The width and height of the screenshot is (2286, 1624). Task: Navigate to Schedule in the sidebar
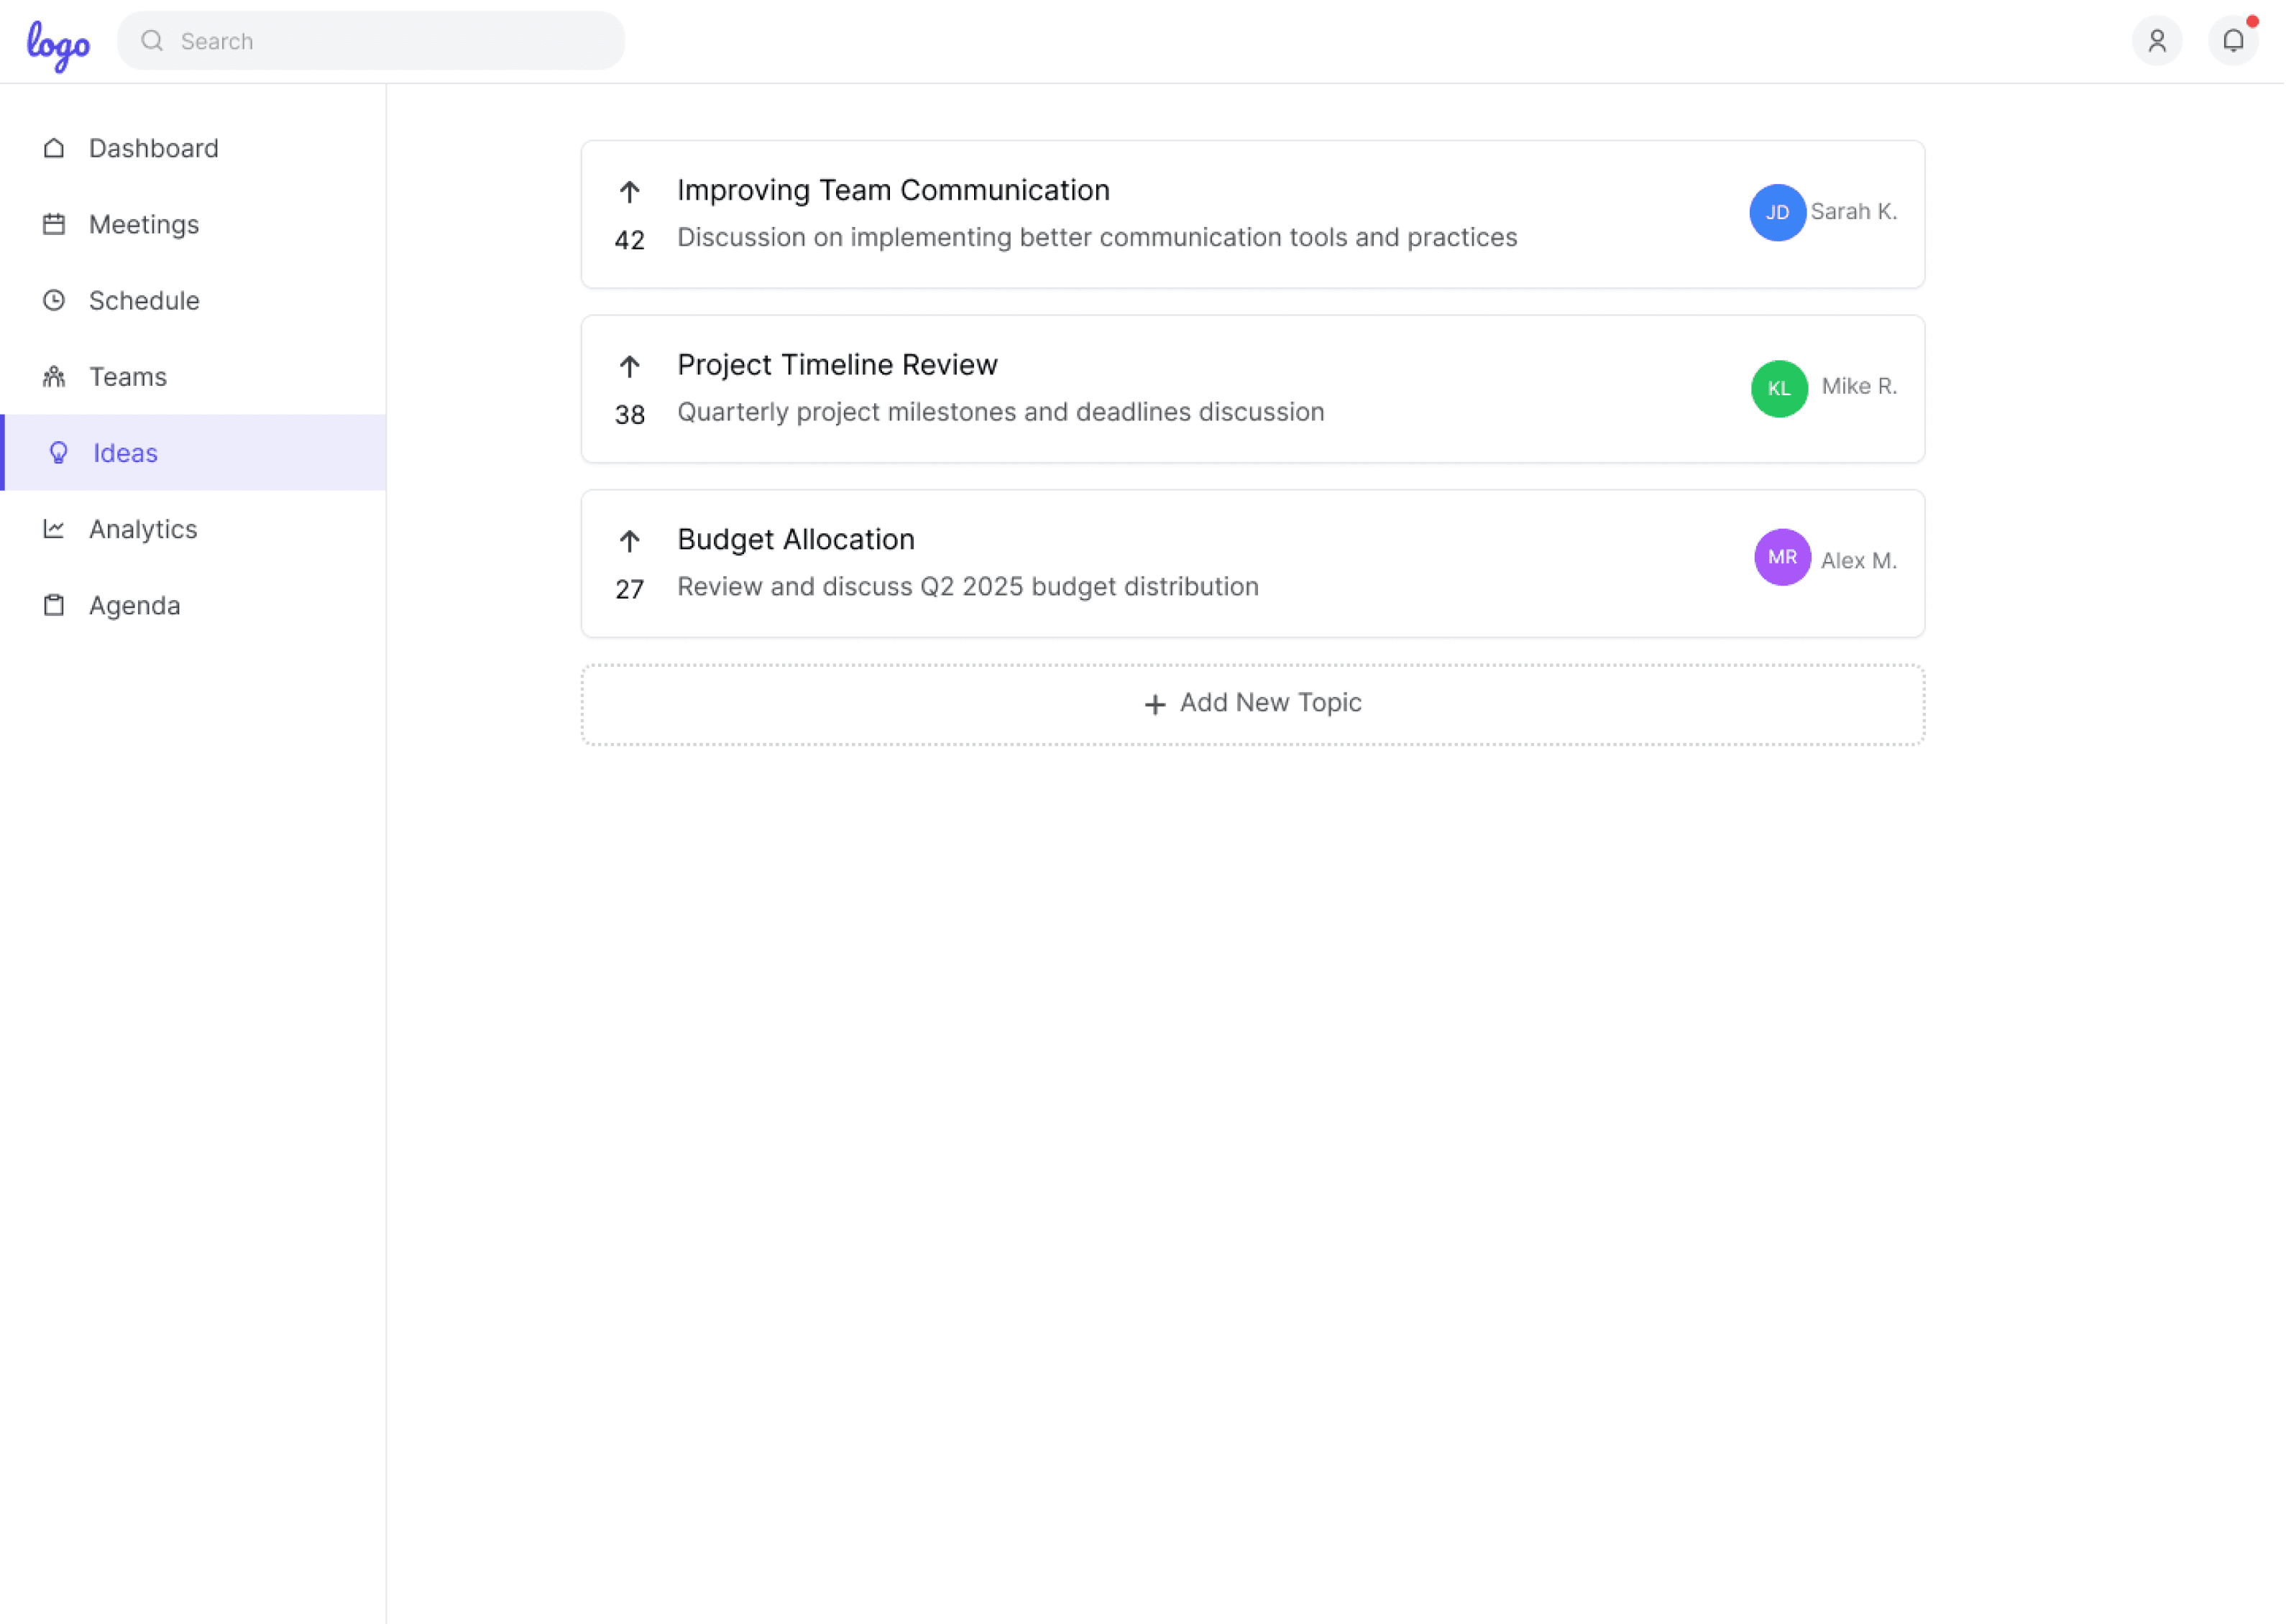tap(144, 300)
